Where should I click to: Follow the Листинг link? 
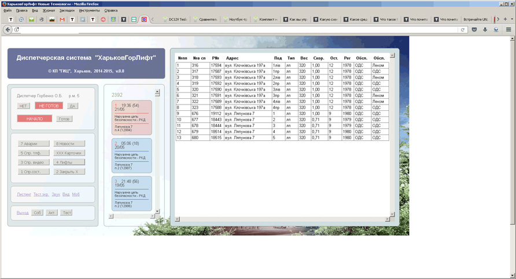coord(24,194)
